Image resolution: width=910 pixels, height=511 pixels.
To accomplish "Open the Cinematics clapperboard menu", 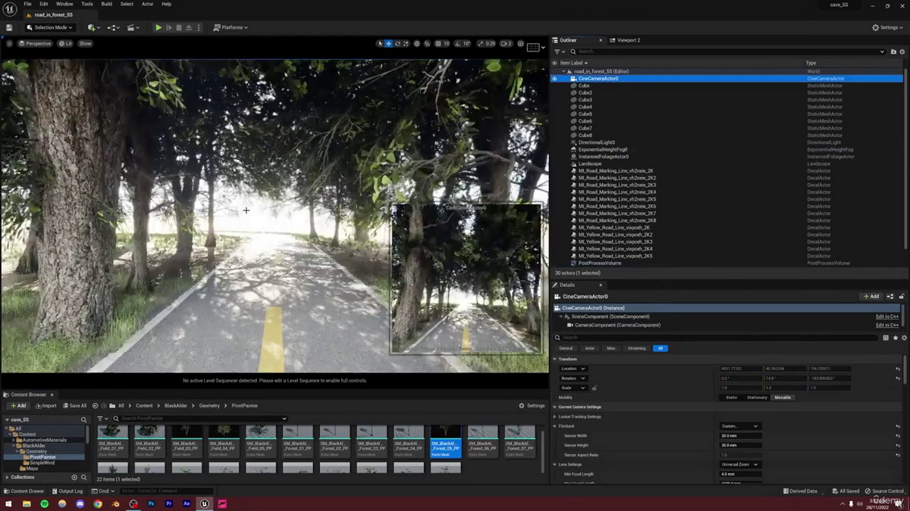I will (x=133, y=27).
